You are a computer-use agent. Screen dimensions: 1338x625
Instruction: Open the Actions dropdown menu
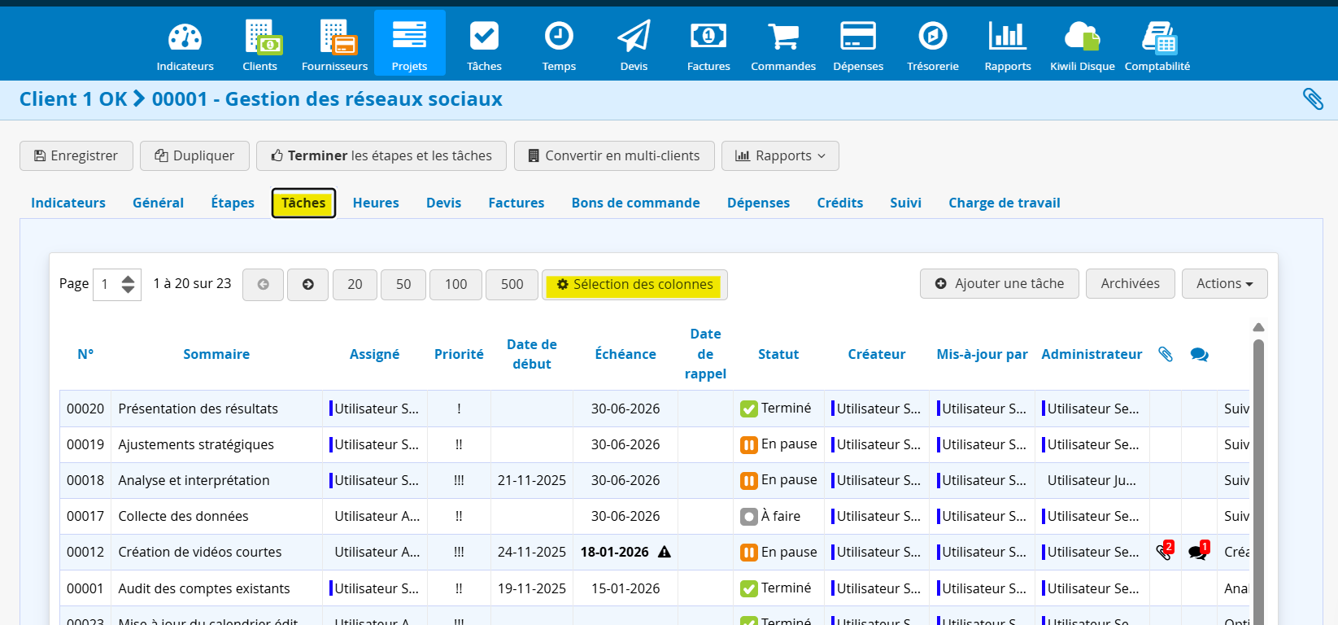(x=1224, y=283)
